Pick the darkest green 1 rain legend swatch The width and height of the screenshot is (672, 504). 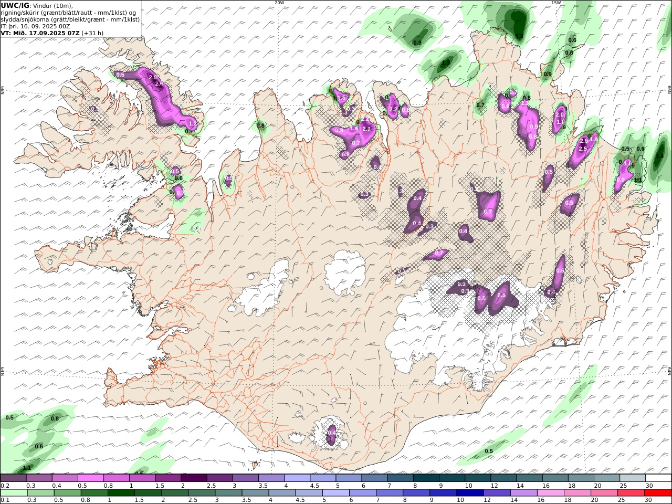click(121, 492)
